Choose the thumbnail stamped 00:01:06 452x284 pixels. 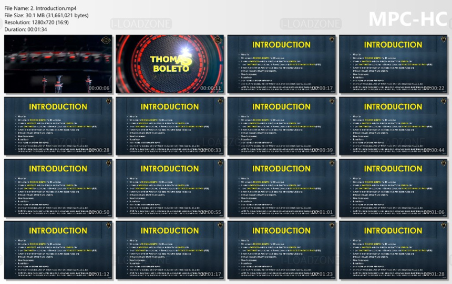(x=393, y=188)
